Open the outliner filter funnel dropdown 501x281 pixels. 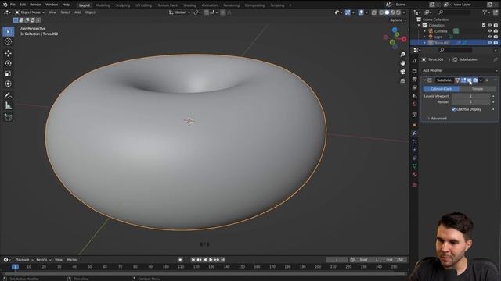pyautogui.click(x=485, y=12)
